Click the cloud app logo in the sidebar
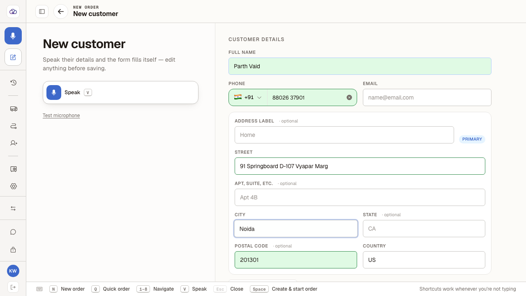This screenshot has height=296, width=526. (13, 12)
